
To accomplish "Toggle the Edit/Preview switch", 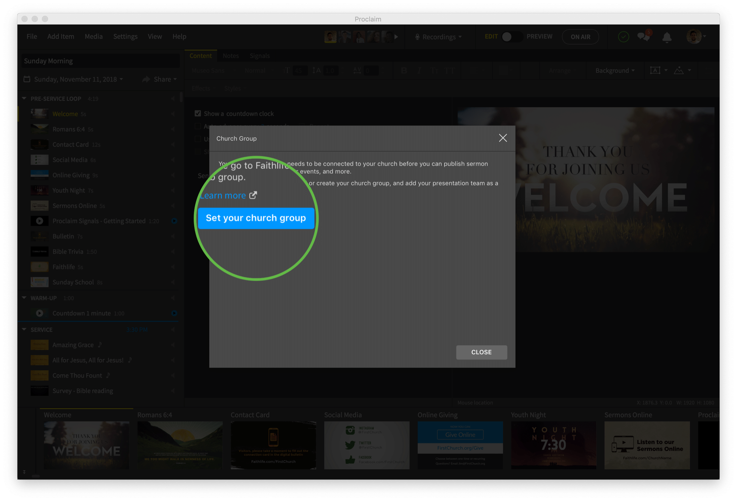I will tap(511, 36).
